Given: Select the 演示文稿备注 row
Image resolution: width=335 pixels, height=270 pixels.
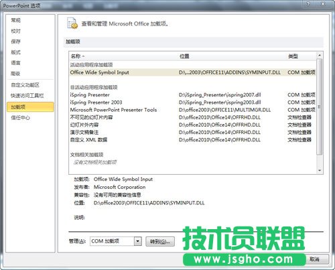Looking at the screenshot, I should point(192,132).
